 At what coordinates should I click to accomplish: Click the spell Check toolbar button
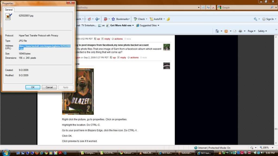click(139, 19)
